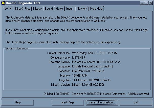Open the More Help tab
Image resolution: width=154 pixels, height=108 pixels.
point(96,9)
